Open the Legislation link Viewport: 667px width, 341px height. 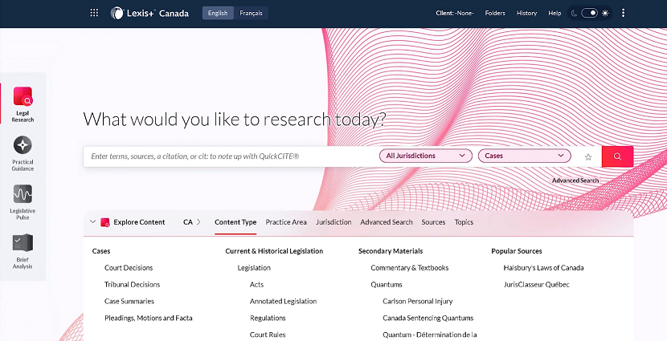click(254, 268)
